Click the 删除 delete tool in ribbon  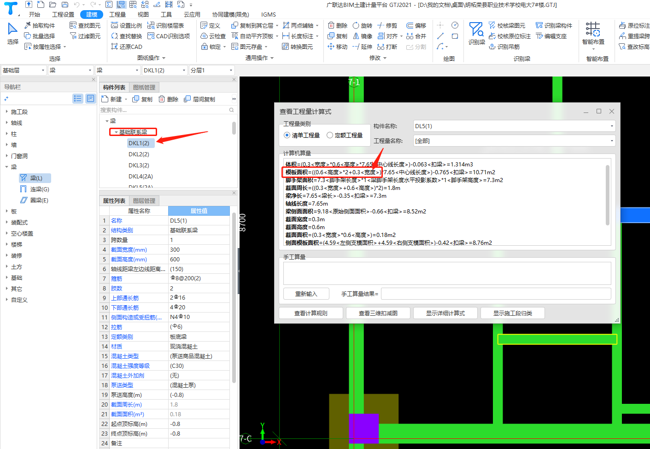(337, 25)
